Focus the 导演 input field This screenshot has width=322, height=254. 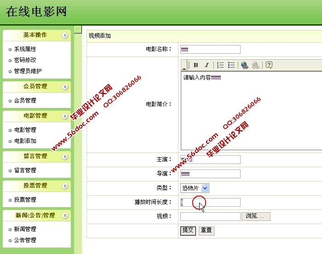210,174
